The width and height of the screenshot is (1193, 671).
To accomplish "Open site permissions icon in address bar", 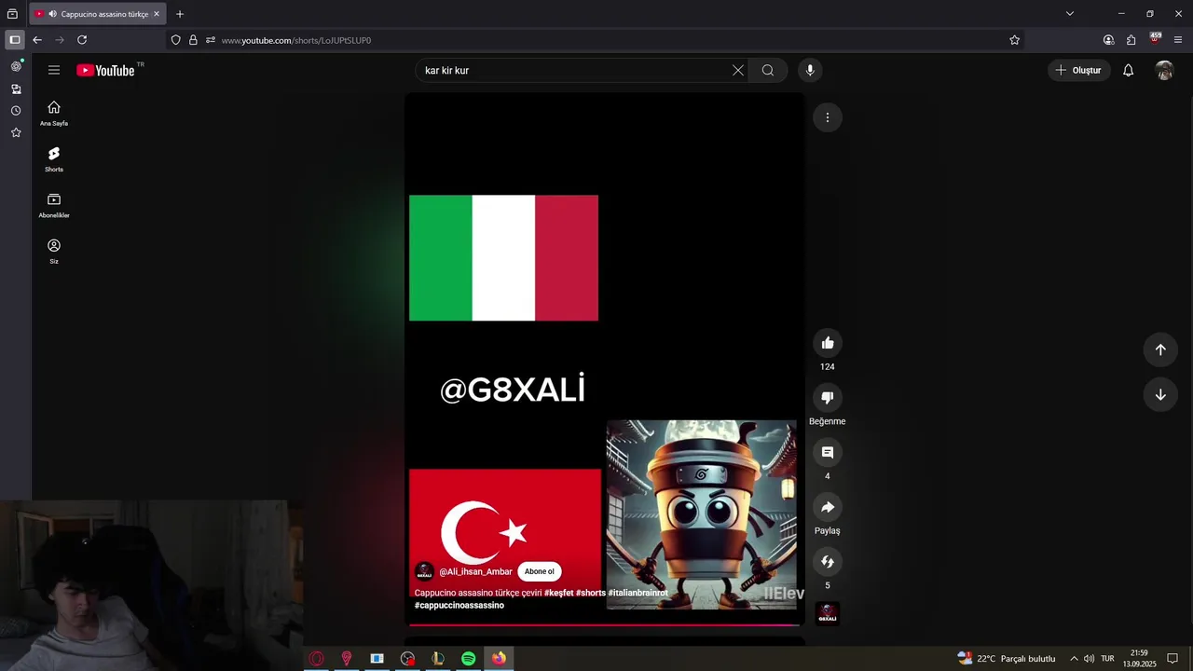I will coord(211,40).
